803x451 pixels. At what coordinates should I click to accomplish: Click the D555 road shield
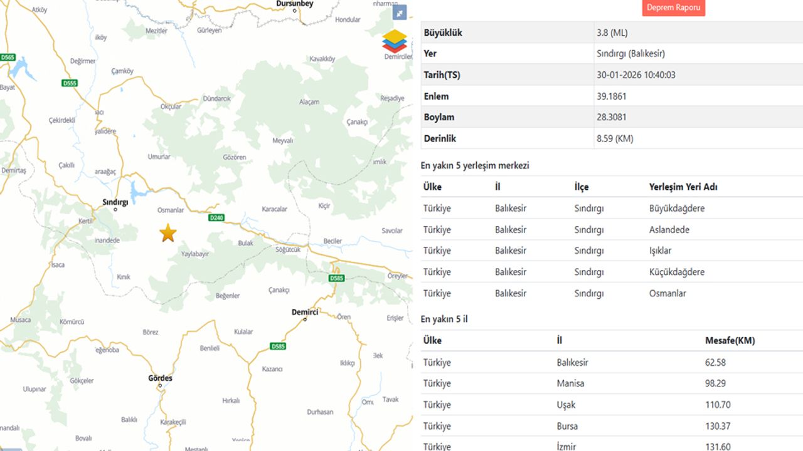[x=70, y=83]
